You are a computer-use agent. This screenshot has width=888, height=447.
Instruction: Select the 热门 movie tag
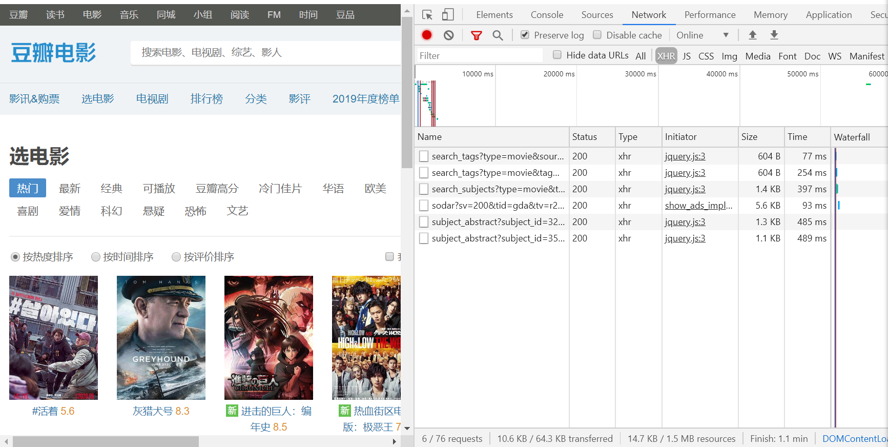pyautogui.click(x=28, y=188)
